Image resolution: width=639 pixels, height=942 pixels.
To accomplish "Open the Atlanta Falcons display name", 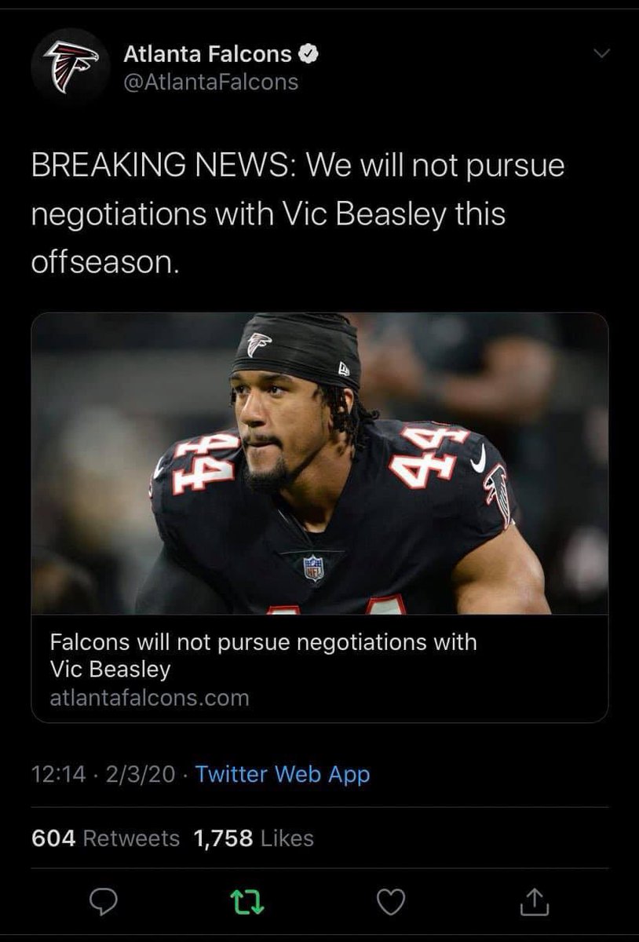I will click(208, 54).
